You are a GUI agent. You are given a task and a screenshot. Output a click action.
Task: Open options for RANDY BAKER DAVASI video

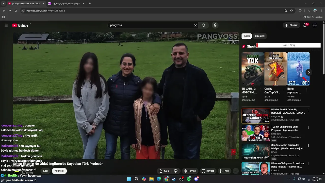tap(308, 110)
